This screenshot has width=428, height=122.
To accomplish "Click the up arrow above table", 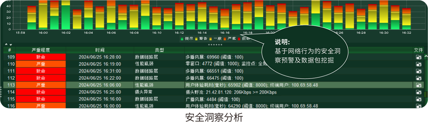I will 6,44.
